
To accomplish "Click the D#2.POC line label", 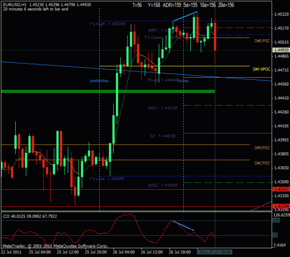I will click(262, 163).
